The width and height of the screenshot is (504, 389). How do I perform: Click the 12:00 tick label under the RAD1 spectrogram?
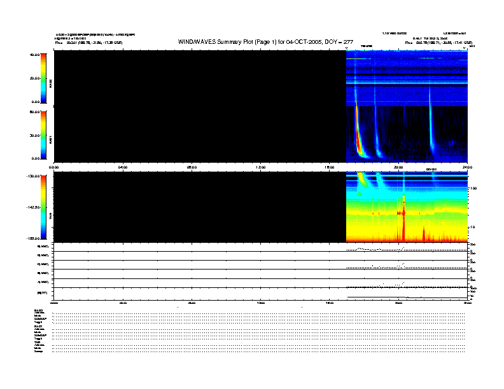pos(261,167)
